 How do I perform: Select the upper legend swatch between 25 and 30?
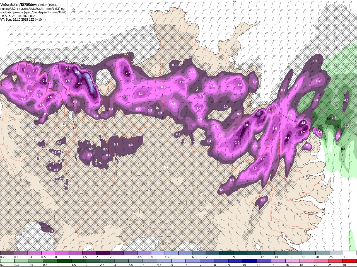(x=336, y=253)
